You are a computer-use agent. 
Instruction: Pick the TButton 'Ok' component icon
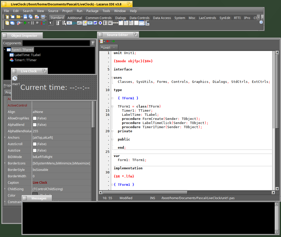click(x=69, y=23)
